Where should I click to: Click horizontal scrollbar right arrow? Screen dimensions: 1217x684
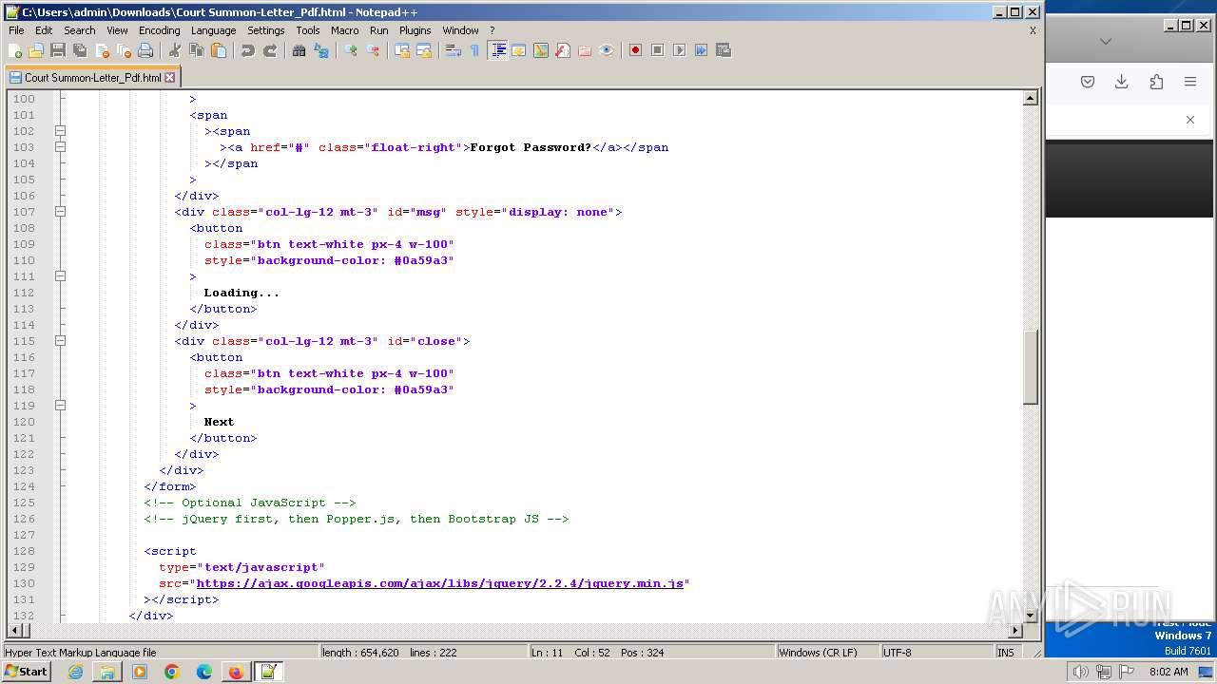[x=1014, y=631]
